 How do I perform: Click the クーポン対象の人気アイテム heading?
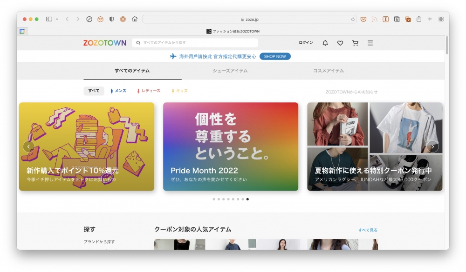(x=192, y=229)
